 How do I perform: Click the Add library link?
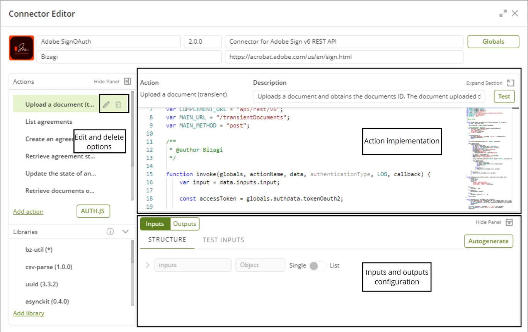(x=29, y=313)
